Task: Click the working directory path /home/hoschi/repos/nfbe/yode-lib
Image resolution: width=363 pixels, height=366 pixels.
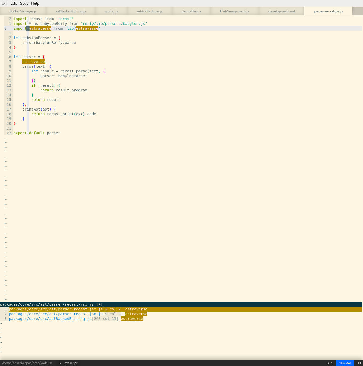Action: point(27,363)
